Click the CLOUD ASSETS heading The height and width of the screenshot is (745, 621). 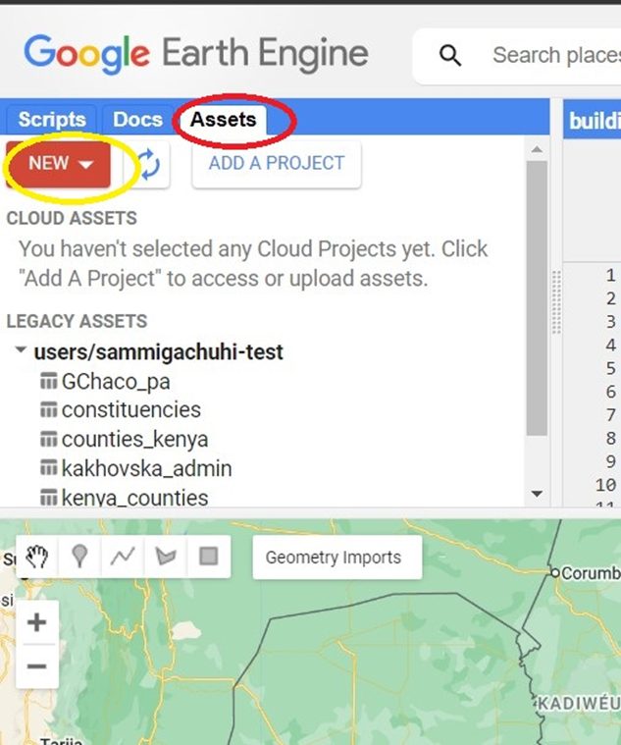tap(72, 219)
